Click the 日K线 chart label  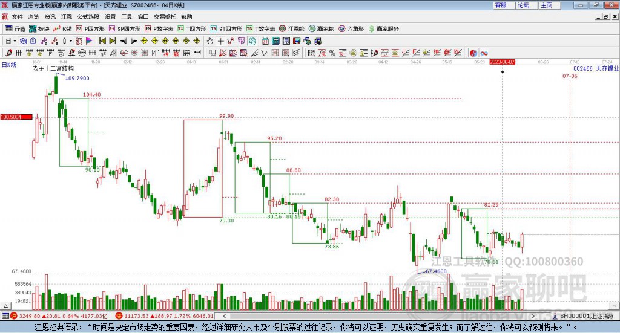(9, 65)
